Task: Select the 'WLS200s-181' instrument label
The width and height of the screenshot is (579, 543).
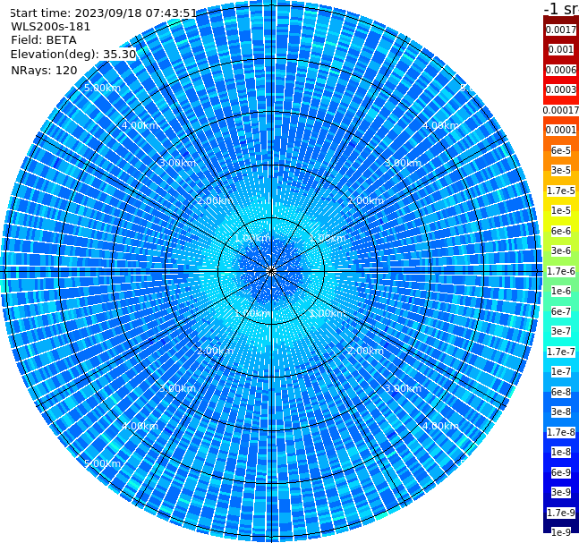Action: tap(51, 27)
